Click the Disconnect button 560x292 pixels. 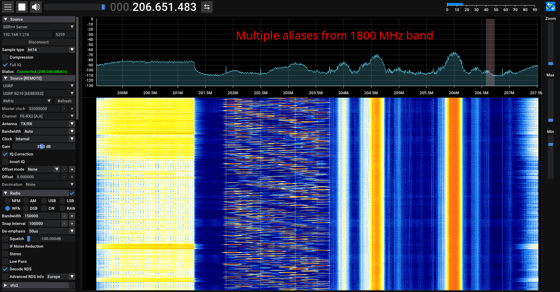[39, 42]
